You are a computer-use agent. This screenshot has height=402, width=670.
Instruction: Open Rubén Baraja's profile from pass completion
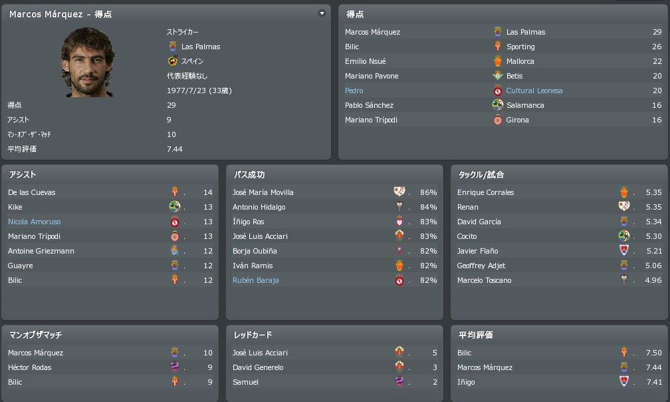coord(255,280)
